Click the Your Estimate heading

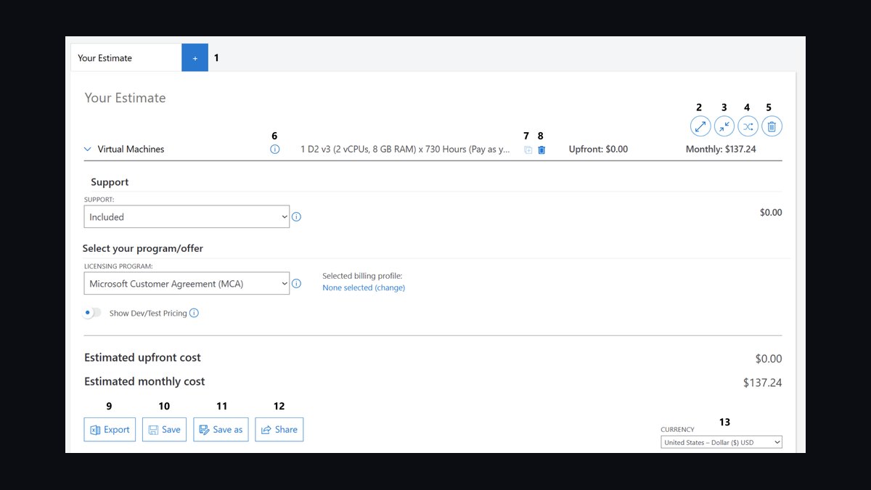(125, 98)
